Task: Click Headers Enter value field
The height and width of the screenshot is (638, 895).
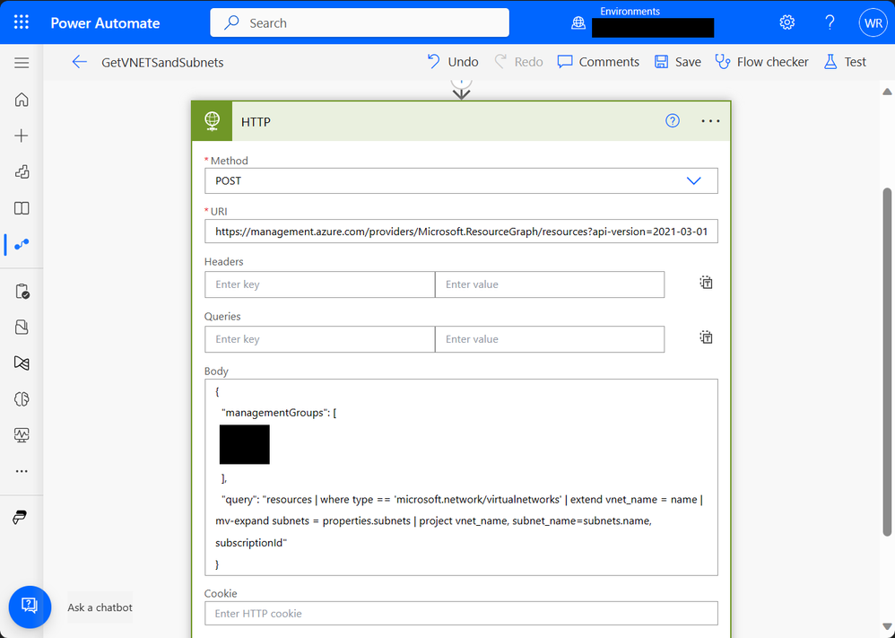Action: 550,284
